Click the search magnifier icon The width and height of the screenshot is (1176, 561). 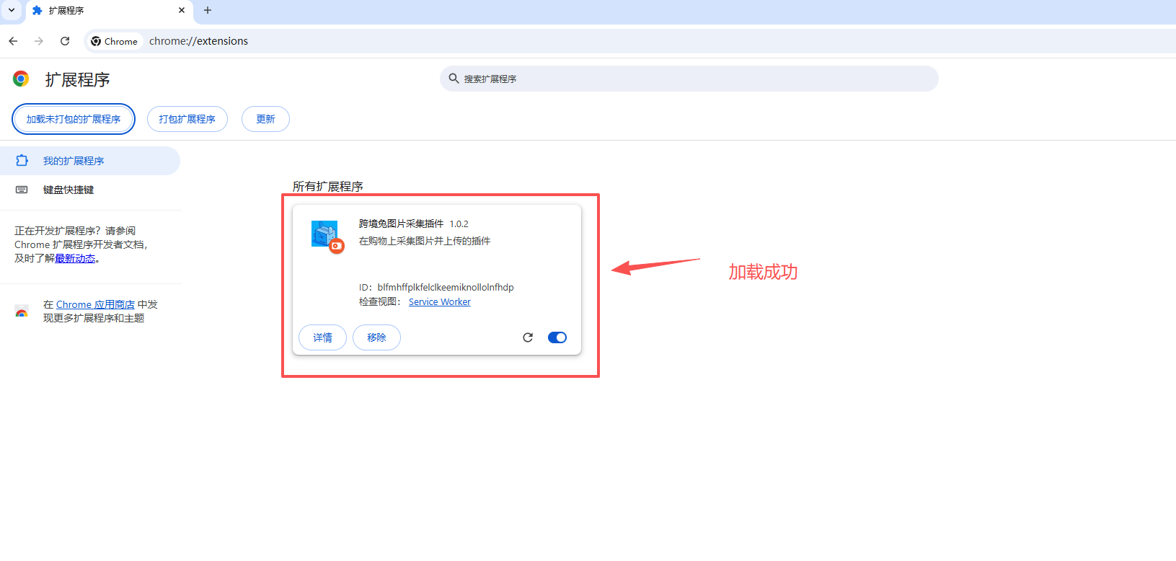pyautogui.click(x=454, y=79)
